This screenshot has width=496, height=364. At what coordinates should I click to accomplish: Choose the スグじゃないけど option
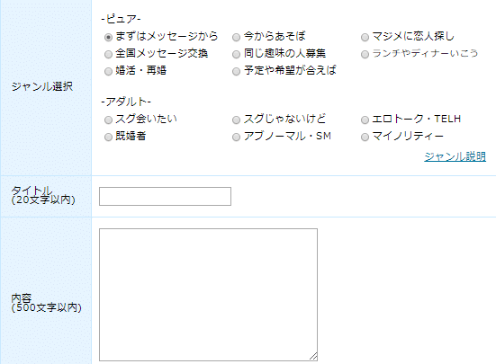tap(236, 120)
